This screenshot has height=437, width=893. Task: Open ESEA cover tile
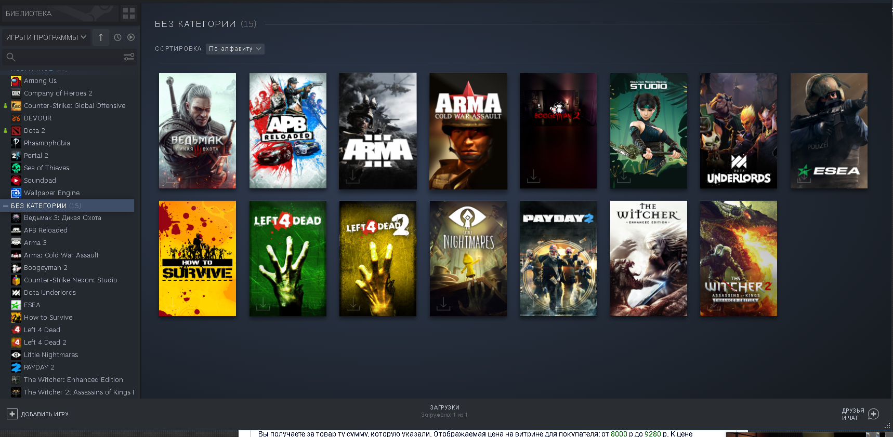click(x=829, y=131)
